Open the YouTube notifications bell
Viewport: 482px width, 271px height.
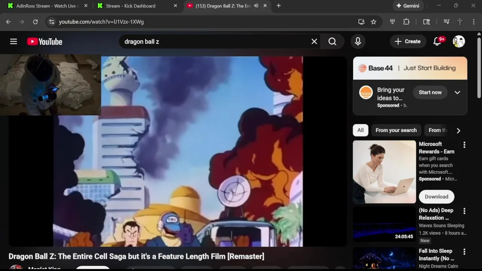pyautogui.click(x=437, y=41)
